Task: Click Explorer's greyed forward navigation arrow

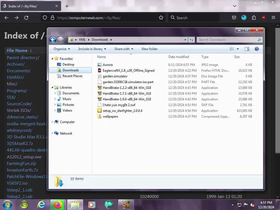Action: (60, 40)
